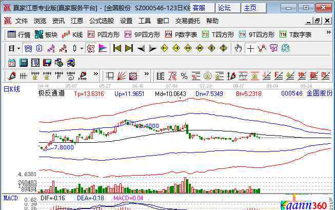The height and width of the screenshot is (210, 335).
Task: Open the calculator icon
Action: (x=23, y=63)
